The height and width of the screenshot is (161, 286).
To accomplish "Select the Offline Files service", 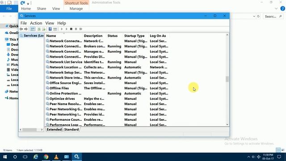I will pos(107,88).
